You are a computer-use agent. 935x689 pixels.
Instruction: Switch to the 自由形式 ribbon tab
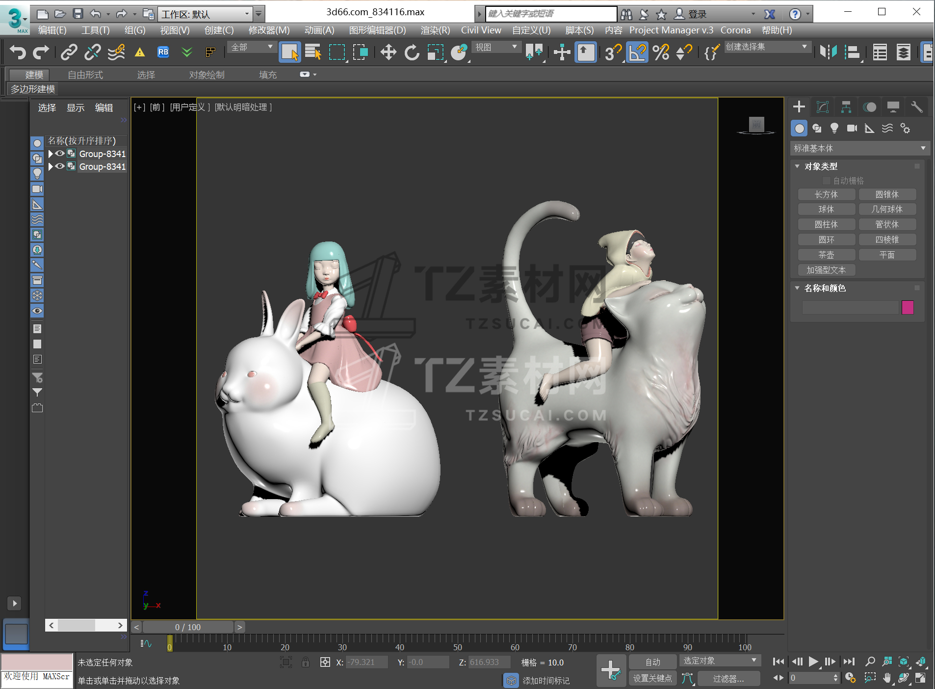click(x=85, y=75)
